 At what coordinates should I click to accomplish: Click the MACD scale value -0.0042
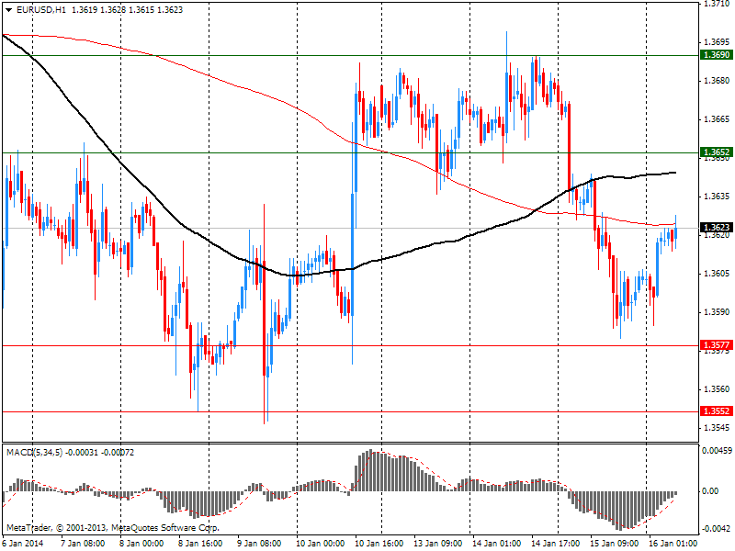coord(717,529)
